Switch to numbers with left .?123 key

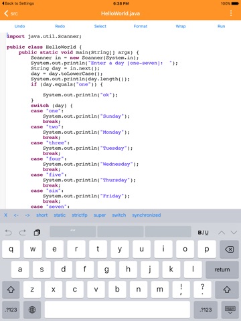(11, 310)
